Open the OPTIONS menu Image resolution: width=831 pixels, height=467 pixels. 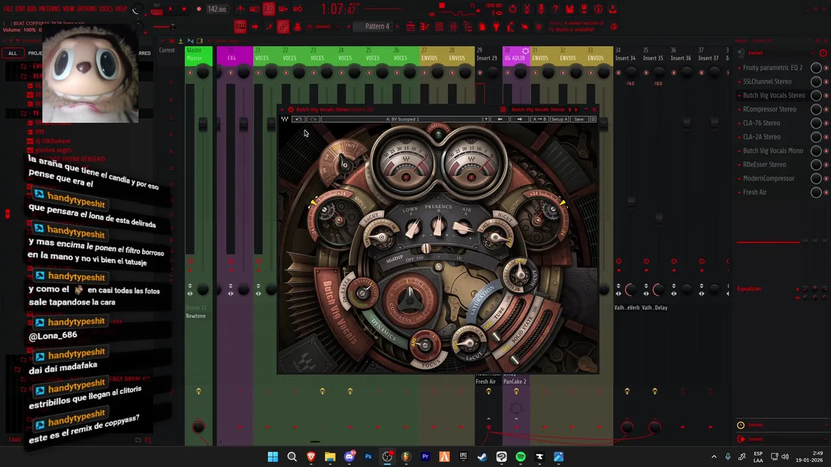click(x=86, y=9)
